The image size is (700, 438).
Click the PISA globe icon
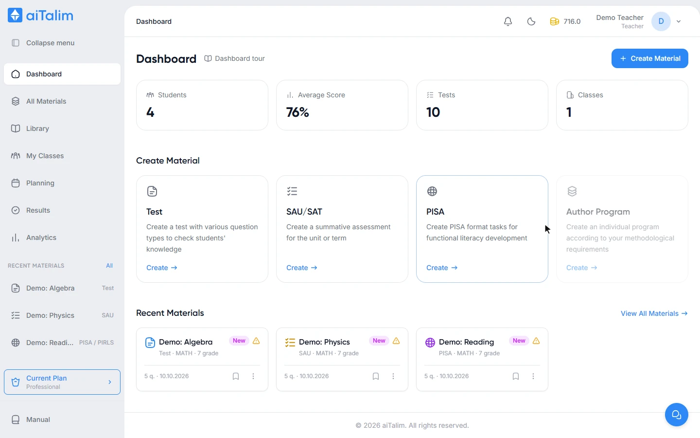(x=432, y=191)
